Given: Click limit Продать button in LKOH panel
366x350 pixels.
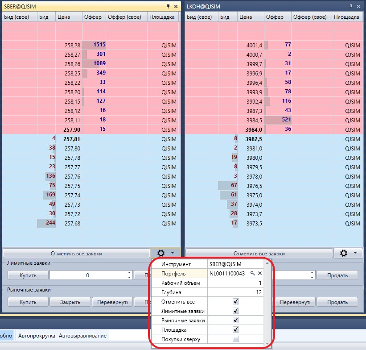Looking at the screenshot, I should click(x=337, y=275).
